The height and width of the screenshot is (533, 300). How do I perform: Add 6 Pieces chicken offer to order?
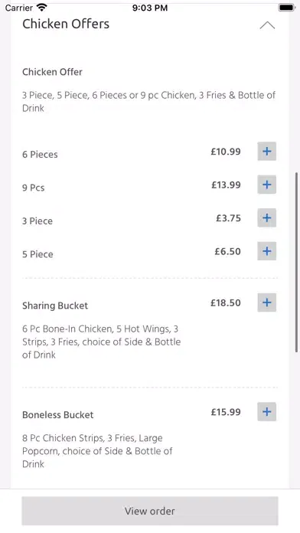[266, 152]
